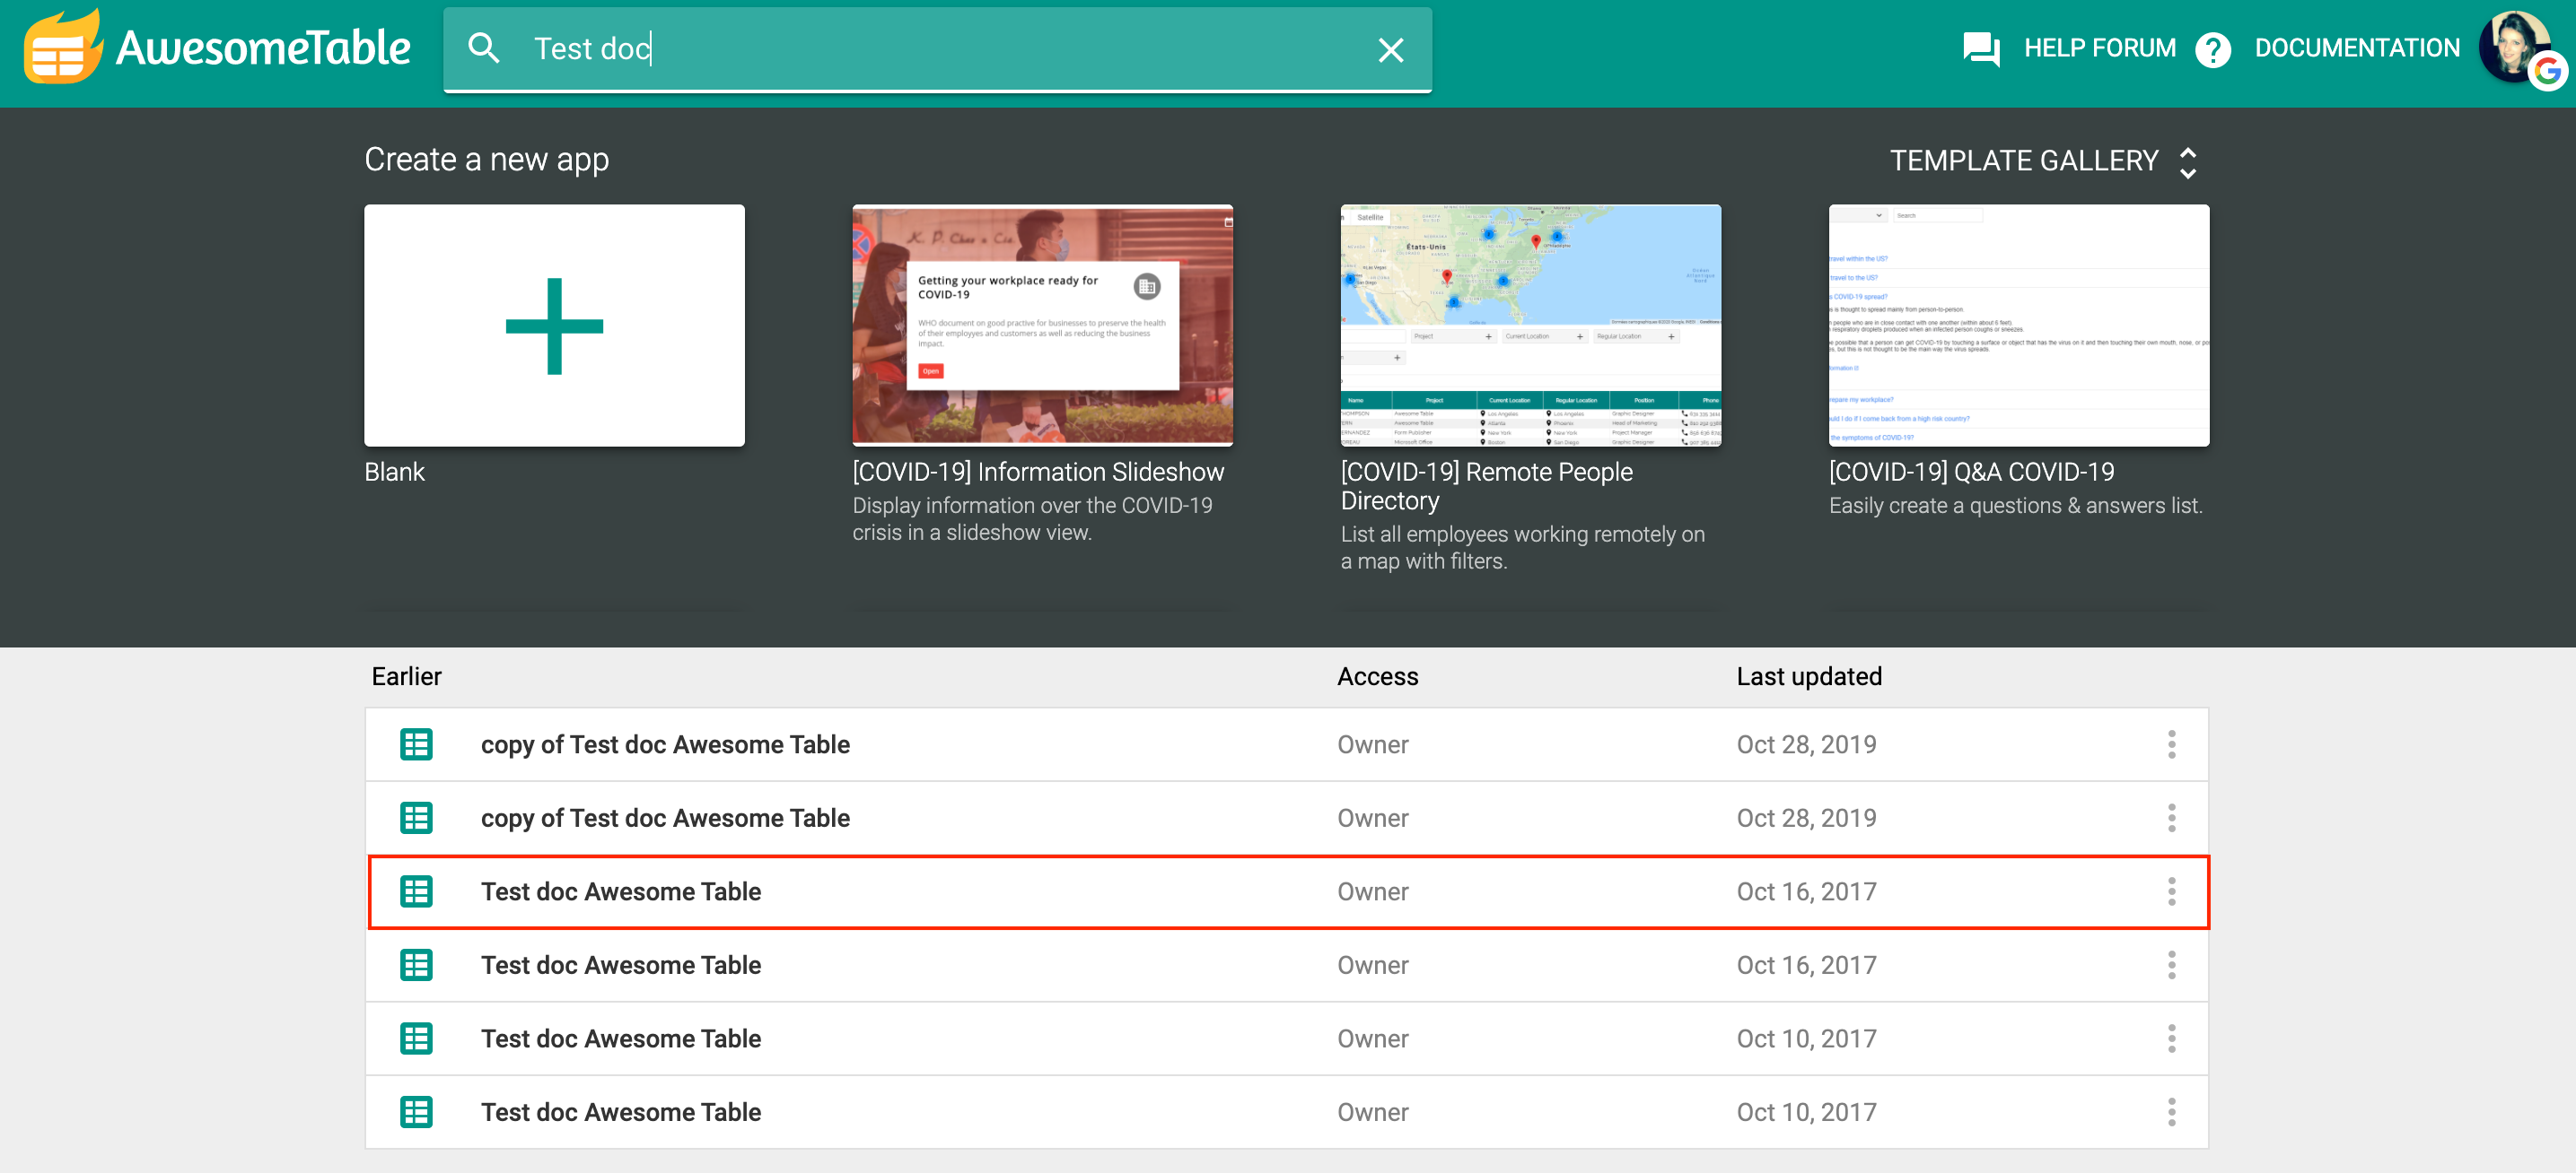The width and height of the screenshot is (2576, 1173).
Task: Open the DOCUMENTATION link
Action: [x=2357, y=48]
